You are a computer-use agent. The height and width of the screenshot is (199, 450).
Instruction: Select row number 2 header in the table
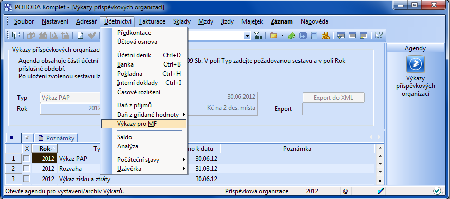tap(13, 169)
